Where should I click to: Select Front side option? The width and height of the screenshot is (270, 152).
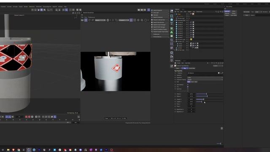pos(192,81)
